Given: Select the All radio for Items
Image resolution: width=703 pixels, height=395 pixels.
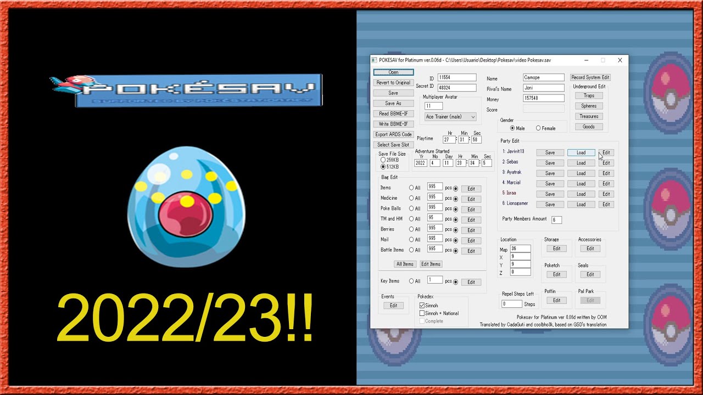Looking at the screenshot, I should [411, 188].
